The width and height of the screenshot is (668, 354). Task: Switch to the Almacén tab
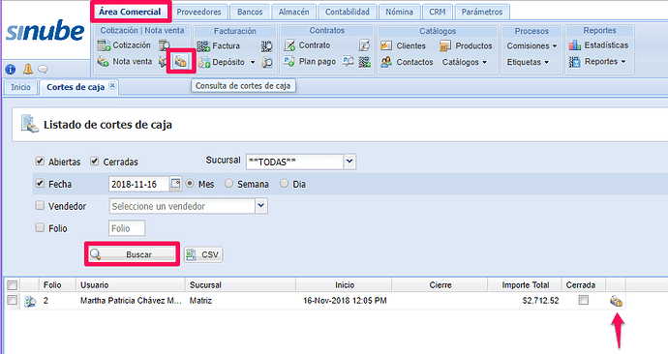pyautogui.click(x=294, y=12)
